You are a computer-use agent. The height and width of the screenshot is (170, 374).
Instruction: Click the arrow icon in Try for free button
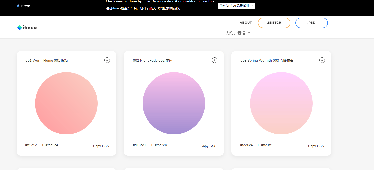coord(252,5)
